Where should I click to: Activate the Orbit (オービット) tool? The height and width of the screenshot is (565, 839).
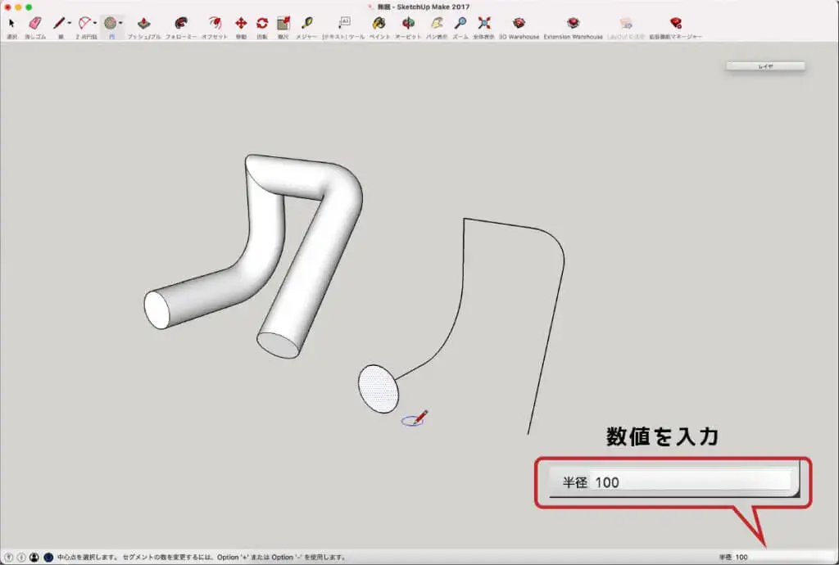(x=408, y=24)
